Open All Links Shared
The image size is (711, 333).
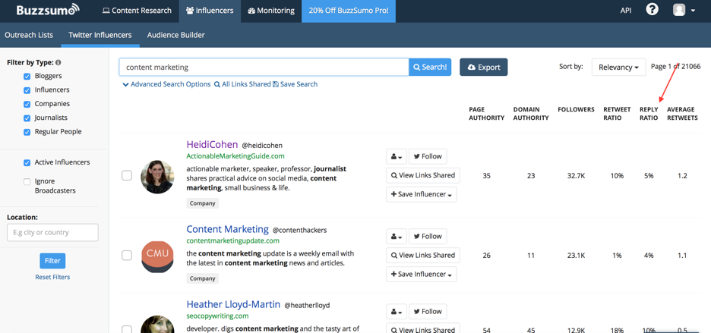[x=242, y=84]
